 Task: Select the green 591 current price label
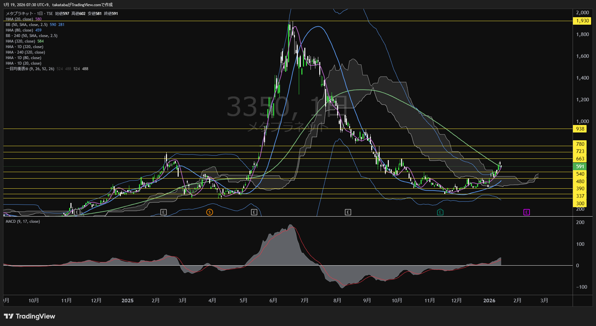[x=580, y=166]
